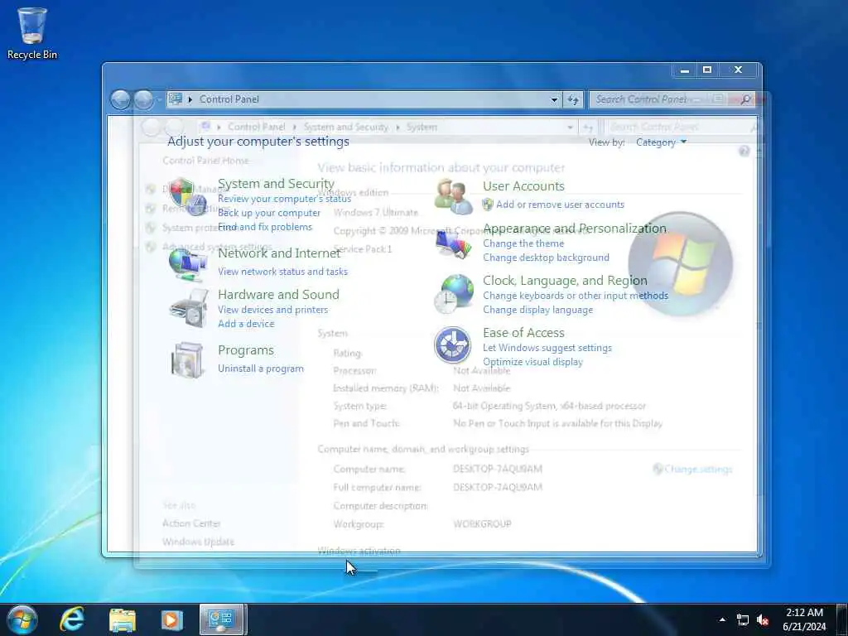Click Change desktop background
Viewport: 848px width, 636px height.
click(546, 258)
